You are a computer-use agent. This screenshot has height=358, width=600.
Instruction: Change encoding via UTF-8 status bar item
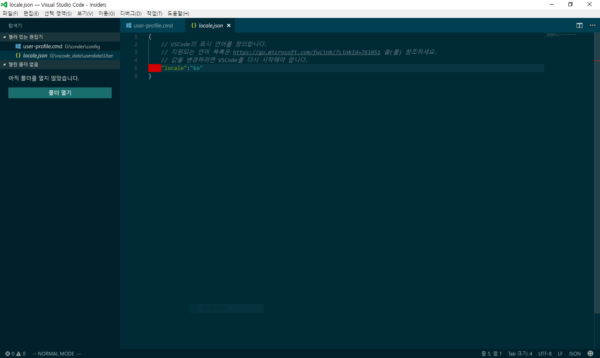tap(545, 353)
